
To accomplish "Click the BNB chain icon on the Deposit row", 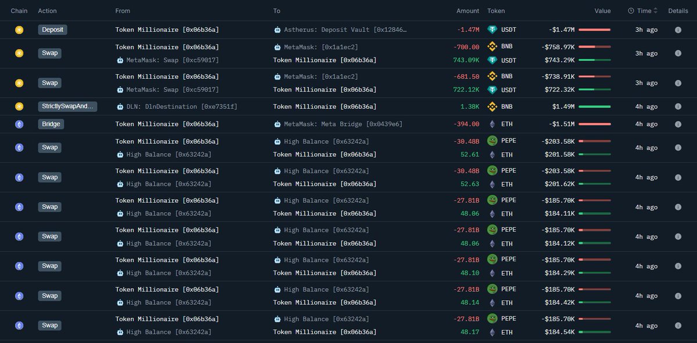I will point(19,30).
